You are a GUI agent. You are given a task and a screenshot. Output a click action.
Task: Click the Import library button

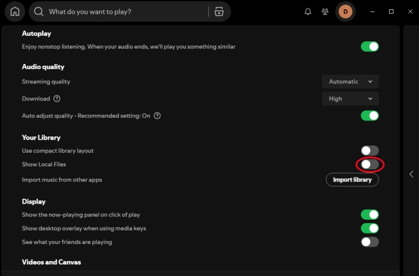click(352, 179)
